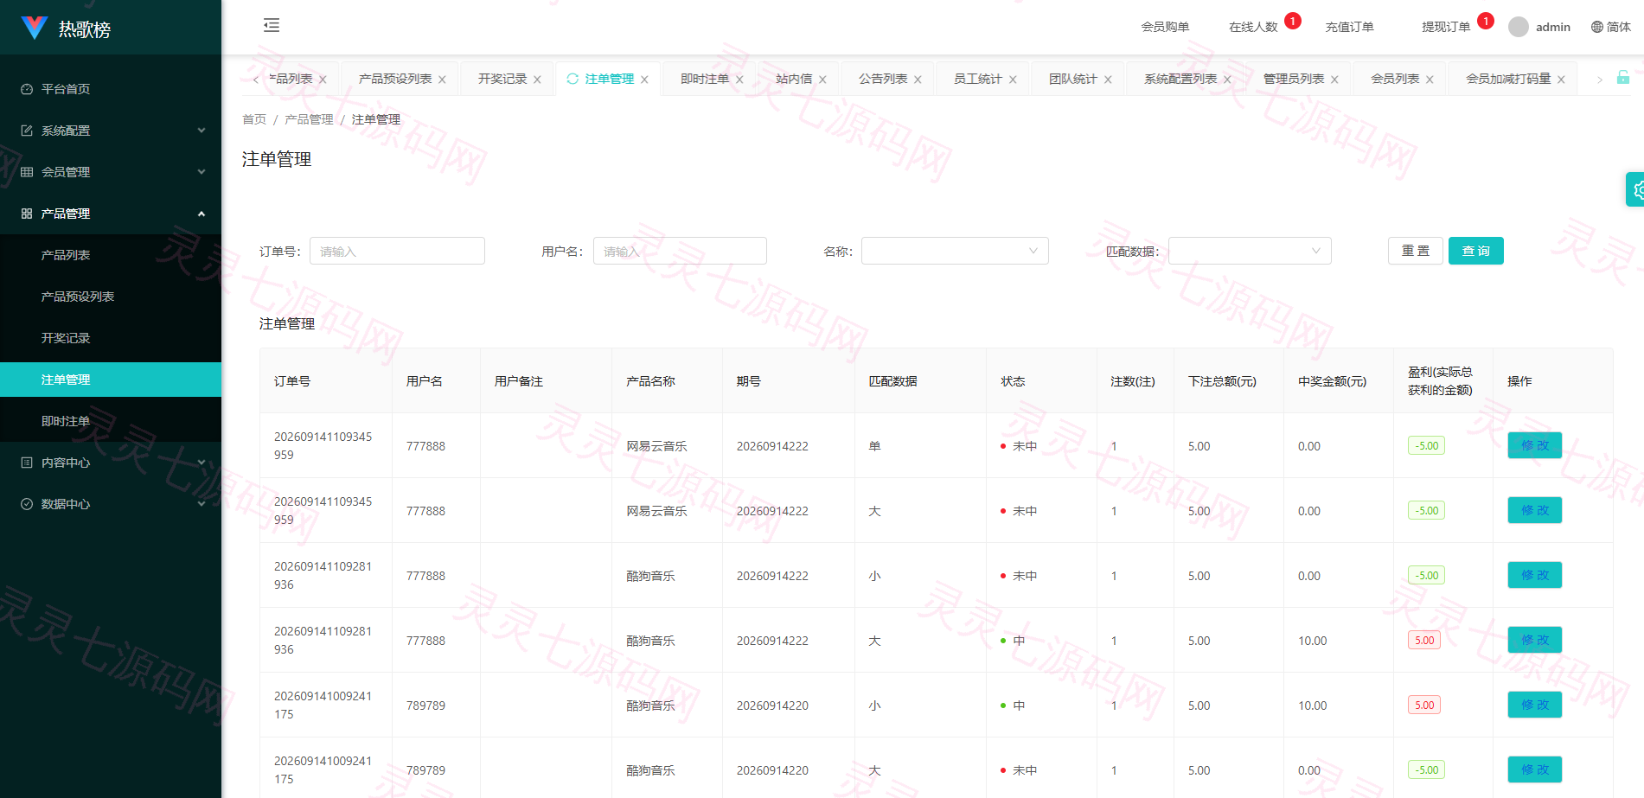
Task: Open the 匹配数据 dropdown filter
Action: pyautogui.click(x=1250, y=251)
